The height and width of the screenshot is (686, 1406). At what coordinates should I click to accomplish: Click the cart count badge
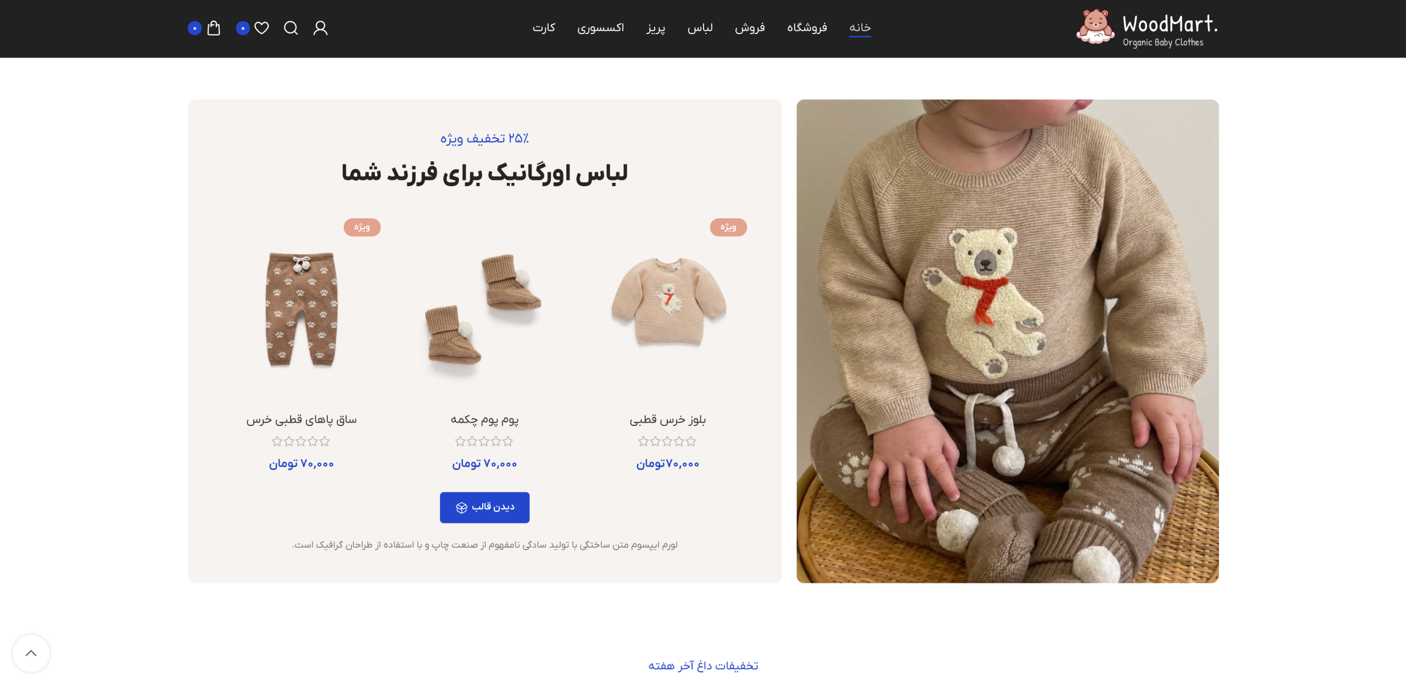[x=195, y=28]
